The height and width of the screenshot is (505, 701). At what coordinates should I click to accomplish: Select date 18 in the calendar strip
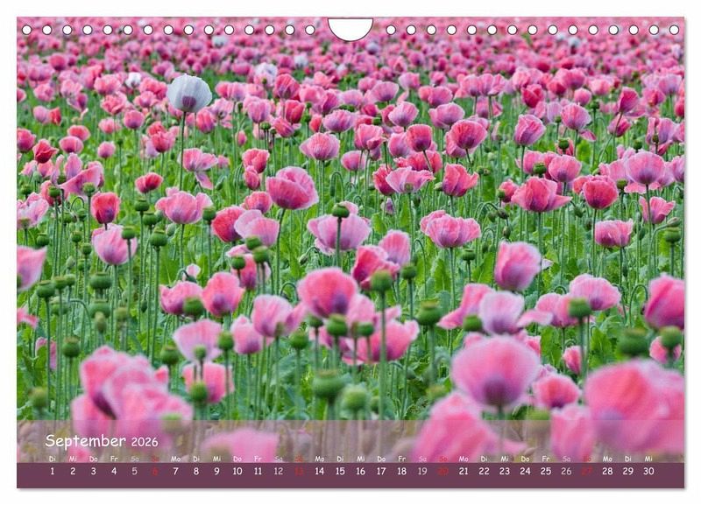coord(402,471)
